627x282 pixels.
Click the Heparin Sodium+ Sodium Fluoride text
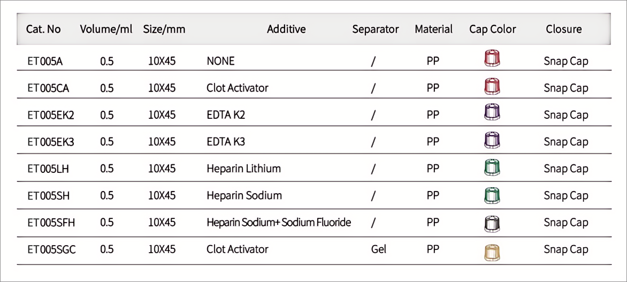pos(279,222)
